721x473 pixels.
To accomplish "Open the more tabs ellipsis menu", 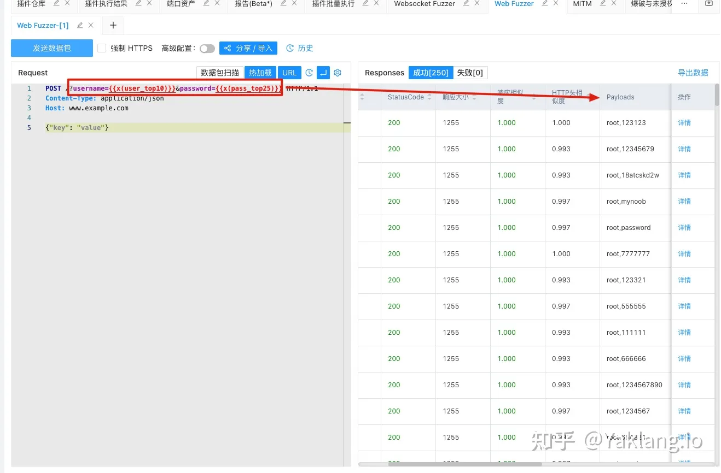I will click(x=684, y=3).
